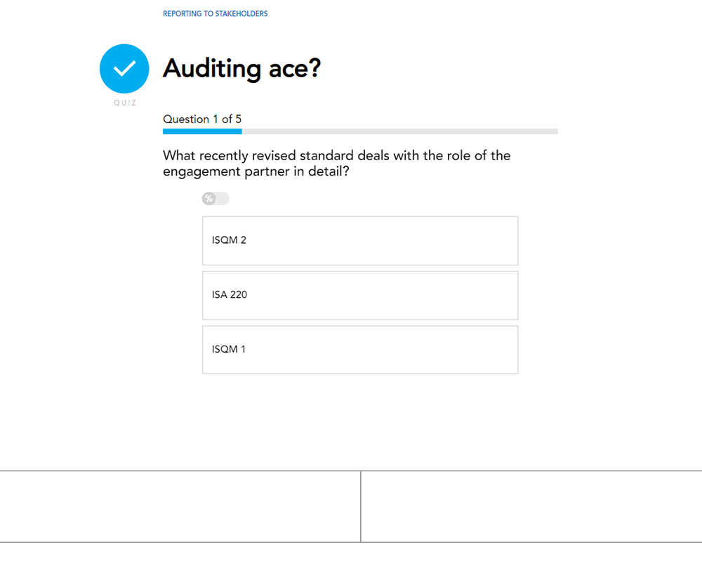Viewport: 702px width, 569px height.
Task: Click the engagement partner question text
Action: pyautogui.click(x=336, y=163)
